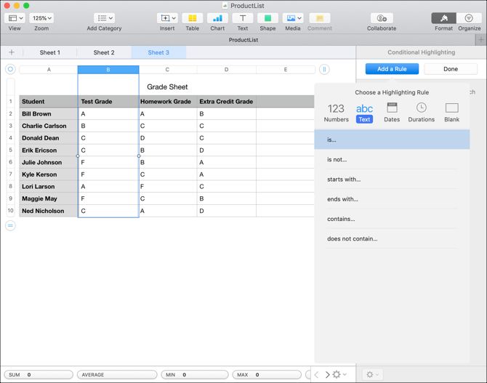Image resolution: width=487 pixels, height=383 pixels.
Task: Open the Add Category dropdown
Action: tap(105, 18)
